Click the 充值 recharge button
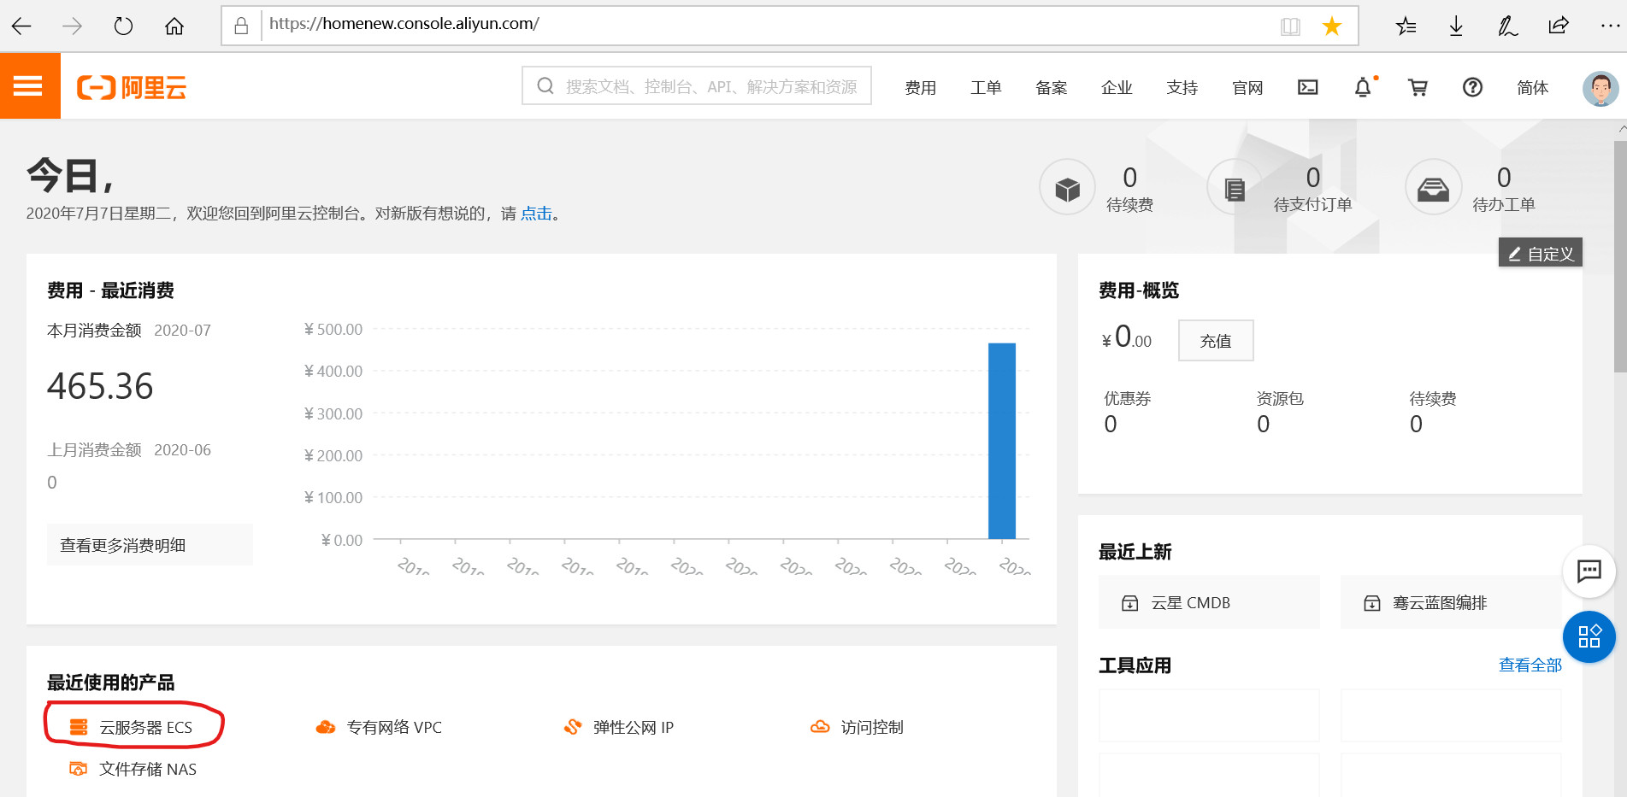 (1216, 341)
